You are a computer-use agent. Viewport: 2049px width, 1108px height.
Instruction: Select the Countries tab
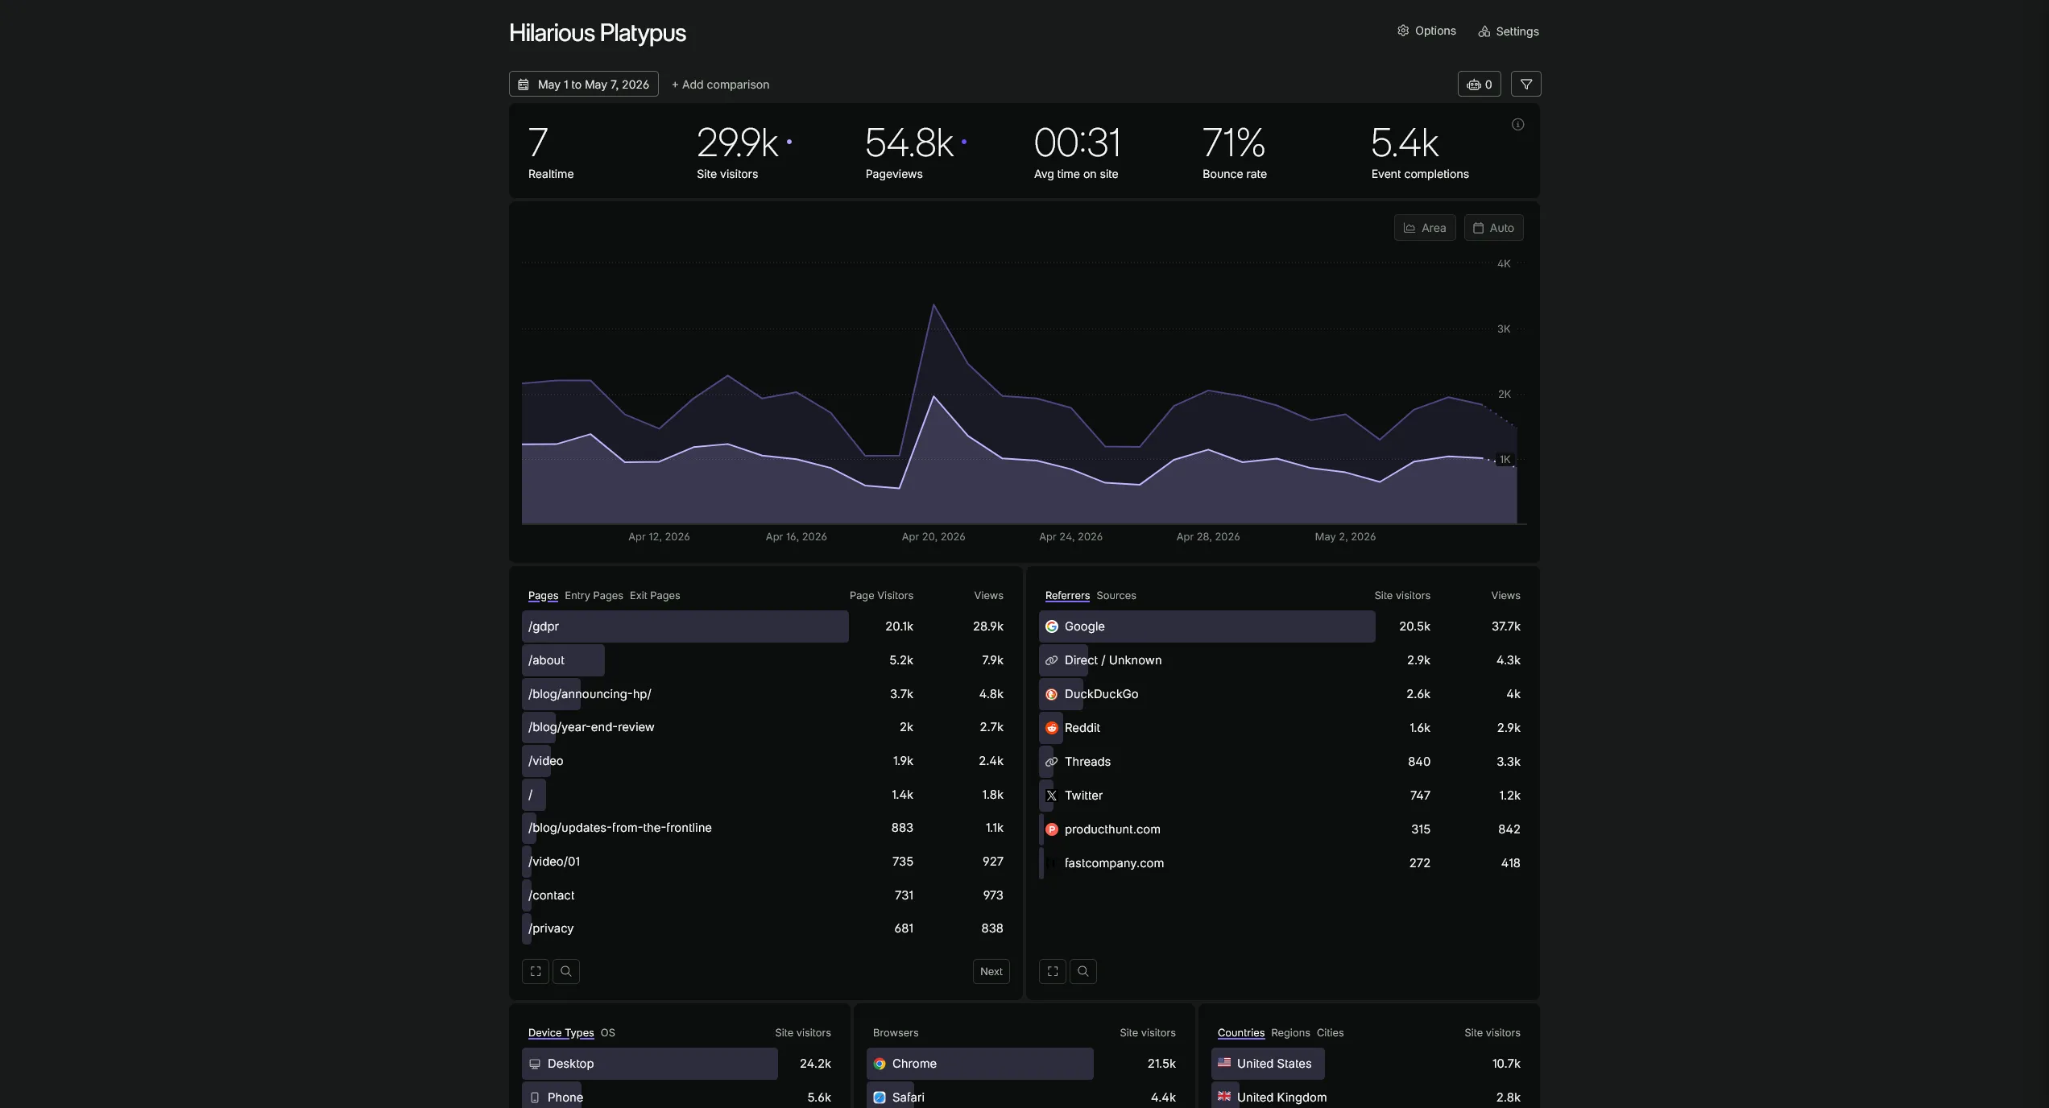tap(1240, 1032)
